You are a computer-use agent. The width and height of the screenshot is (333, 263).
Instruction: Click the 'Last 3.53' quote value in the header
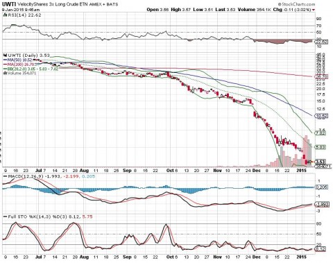(225, 10)
